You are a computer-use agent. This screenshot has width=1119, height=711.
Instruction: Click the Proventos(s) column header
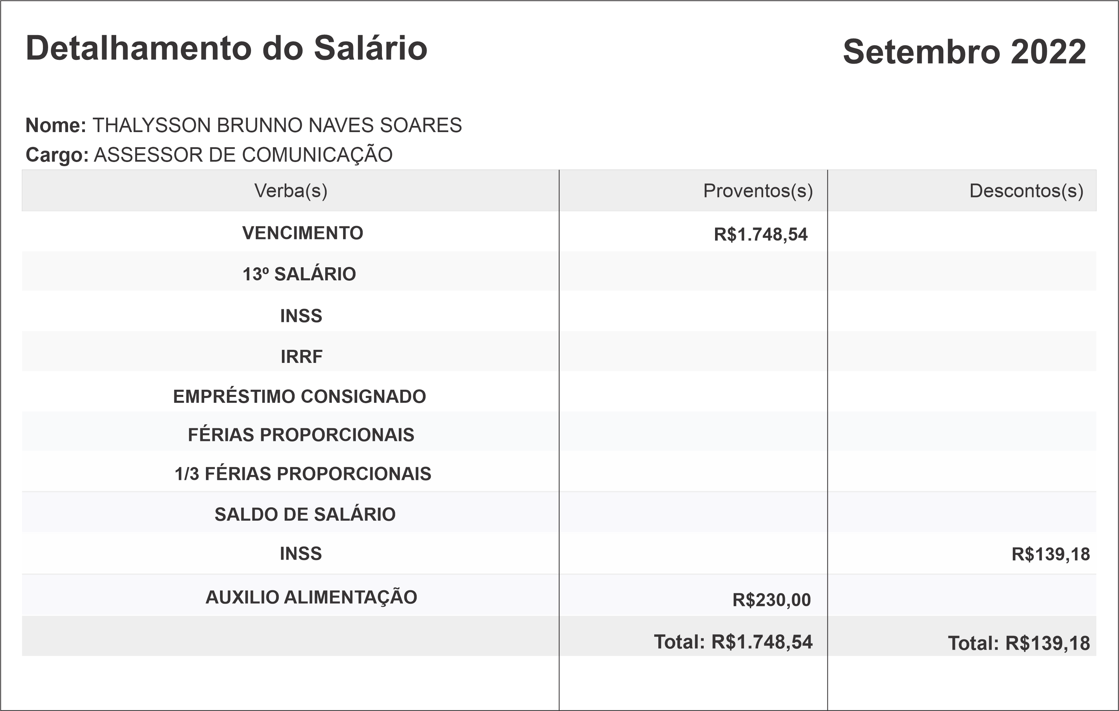click(x=757, y=191)
